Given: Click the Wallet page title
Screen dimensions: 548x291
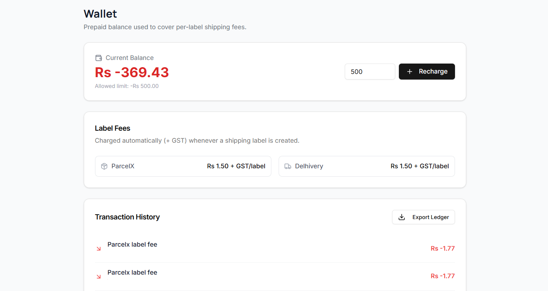Looking at the screenshot, I should point(100,14).
